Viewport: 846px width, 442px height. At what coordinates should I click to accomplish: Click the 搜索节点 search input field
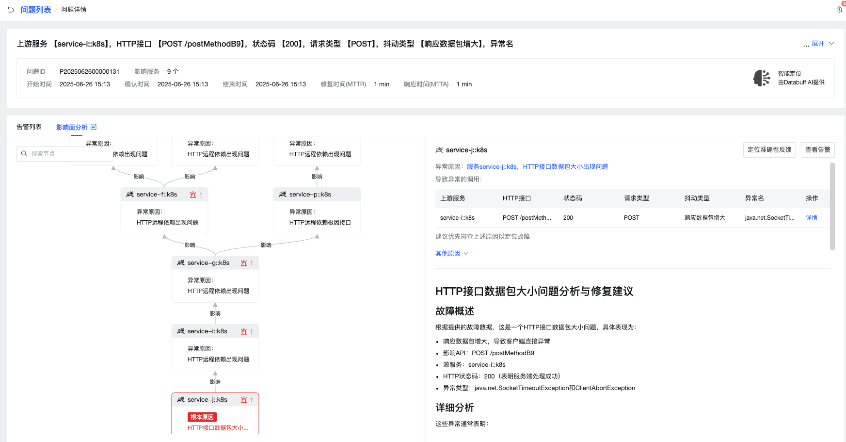pyautogui.click(x=65, y=154)
